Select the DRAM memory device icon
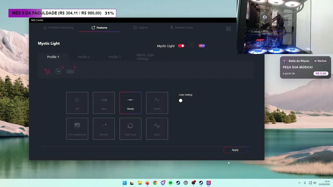Image resolution: width=333 pixels, height=187 pixels. point(70,71)
